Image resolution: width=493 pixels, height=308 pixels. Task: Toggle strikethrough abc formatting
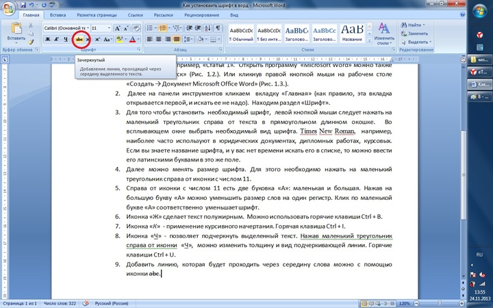(79, 40)
